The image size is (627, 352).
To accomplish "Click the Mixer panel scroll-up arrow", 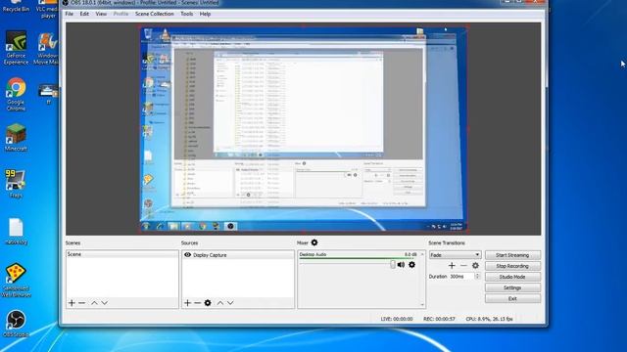I will click(422, 254).
